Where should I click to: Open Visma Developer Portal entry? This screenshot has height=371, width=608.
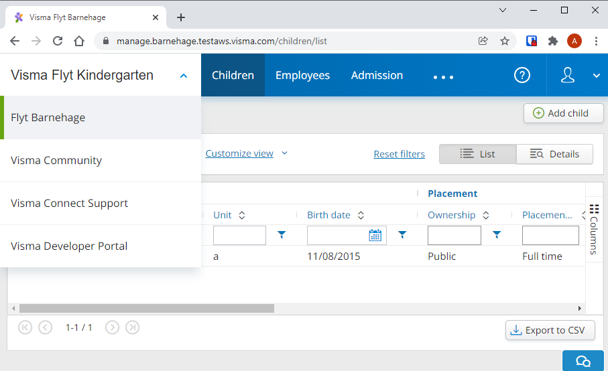point(101,246)
